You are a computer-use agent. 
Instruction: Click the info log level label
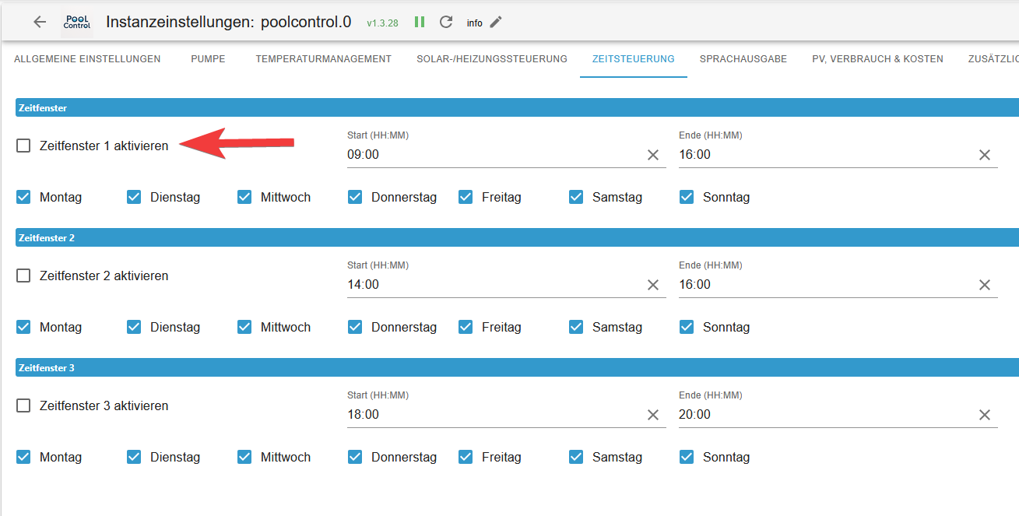(x=475, y=23)
